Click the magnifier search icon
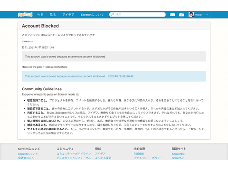 pos(112,15)
